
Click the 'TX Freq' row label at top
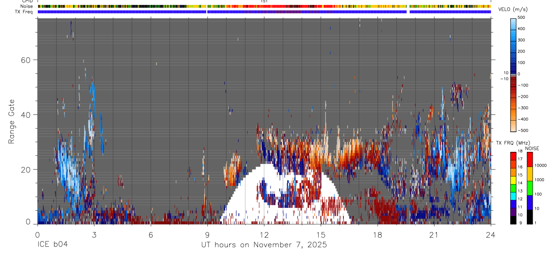click(25, 12)
